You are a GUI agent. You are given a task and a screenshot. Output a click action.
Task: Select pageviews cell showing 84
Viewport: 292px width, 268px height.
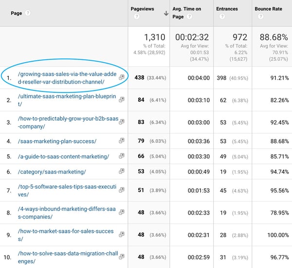coord(141,100)
